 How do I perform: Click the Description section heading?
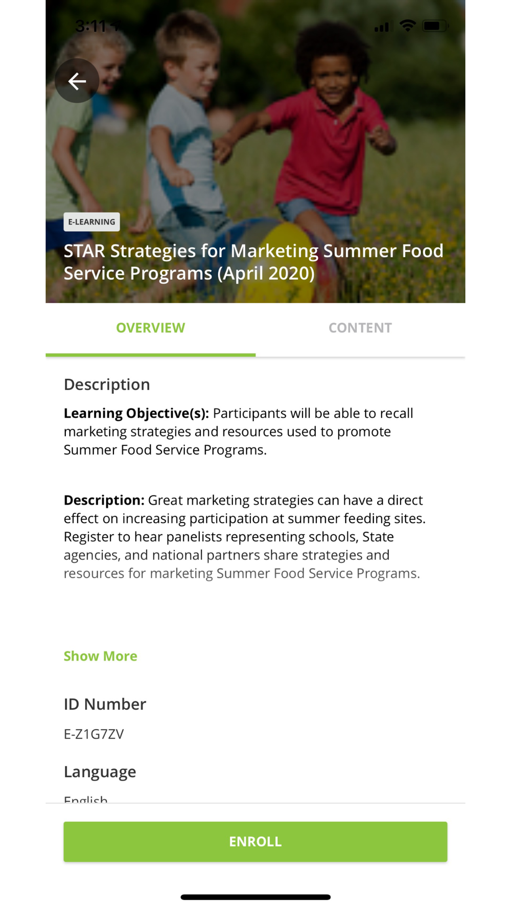click(x=107, y=384)
